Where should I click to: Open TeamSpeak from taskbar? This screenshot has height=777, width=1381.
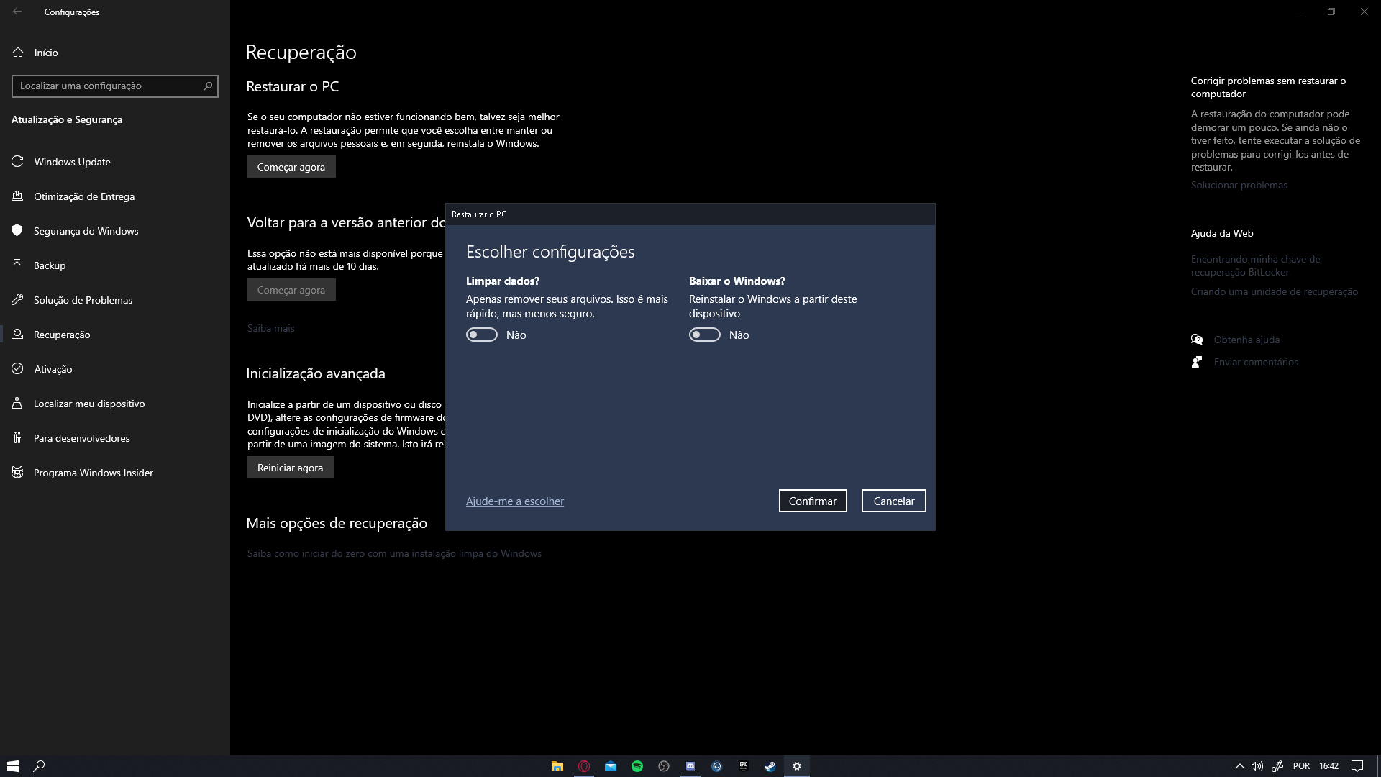coord(717,766)
